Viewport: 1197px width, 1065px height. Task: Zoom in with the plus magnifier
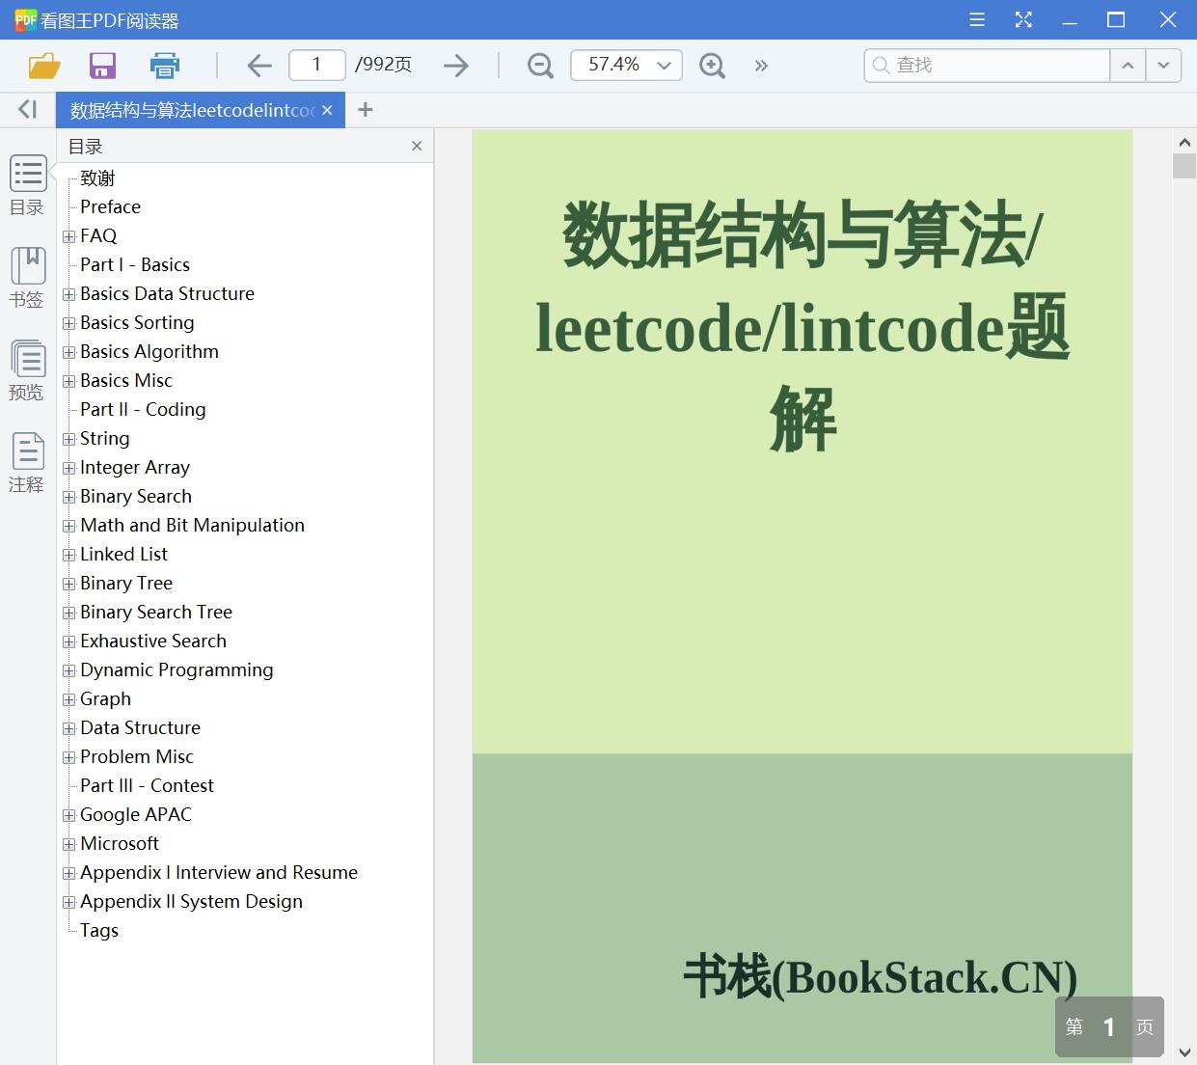coord(712,66)
